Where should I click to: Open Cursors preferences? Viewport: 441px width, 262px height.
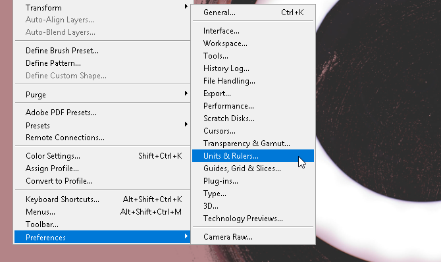click(x=253, y=131)
